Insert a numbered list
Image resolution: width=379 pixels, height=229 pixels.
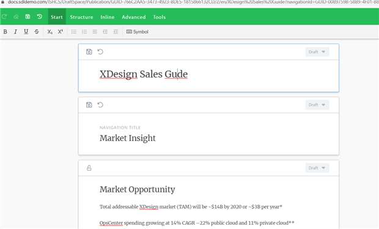point(84,32)
